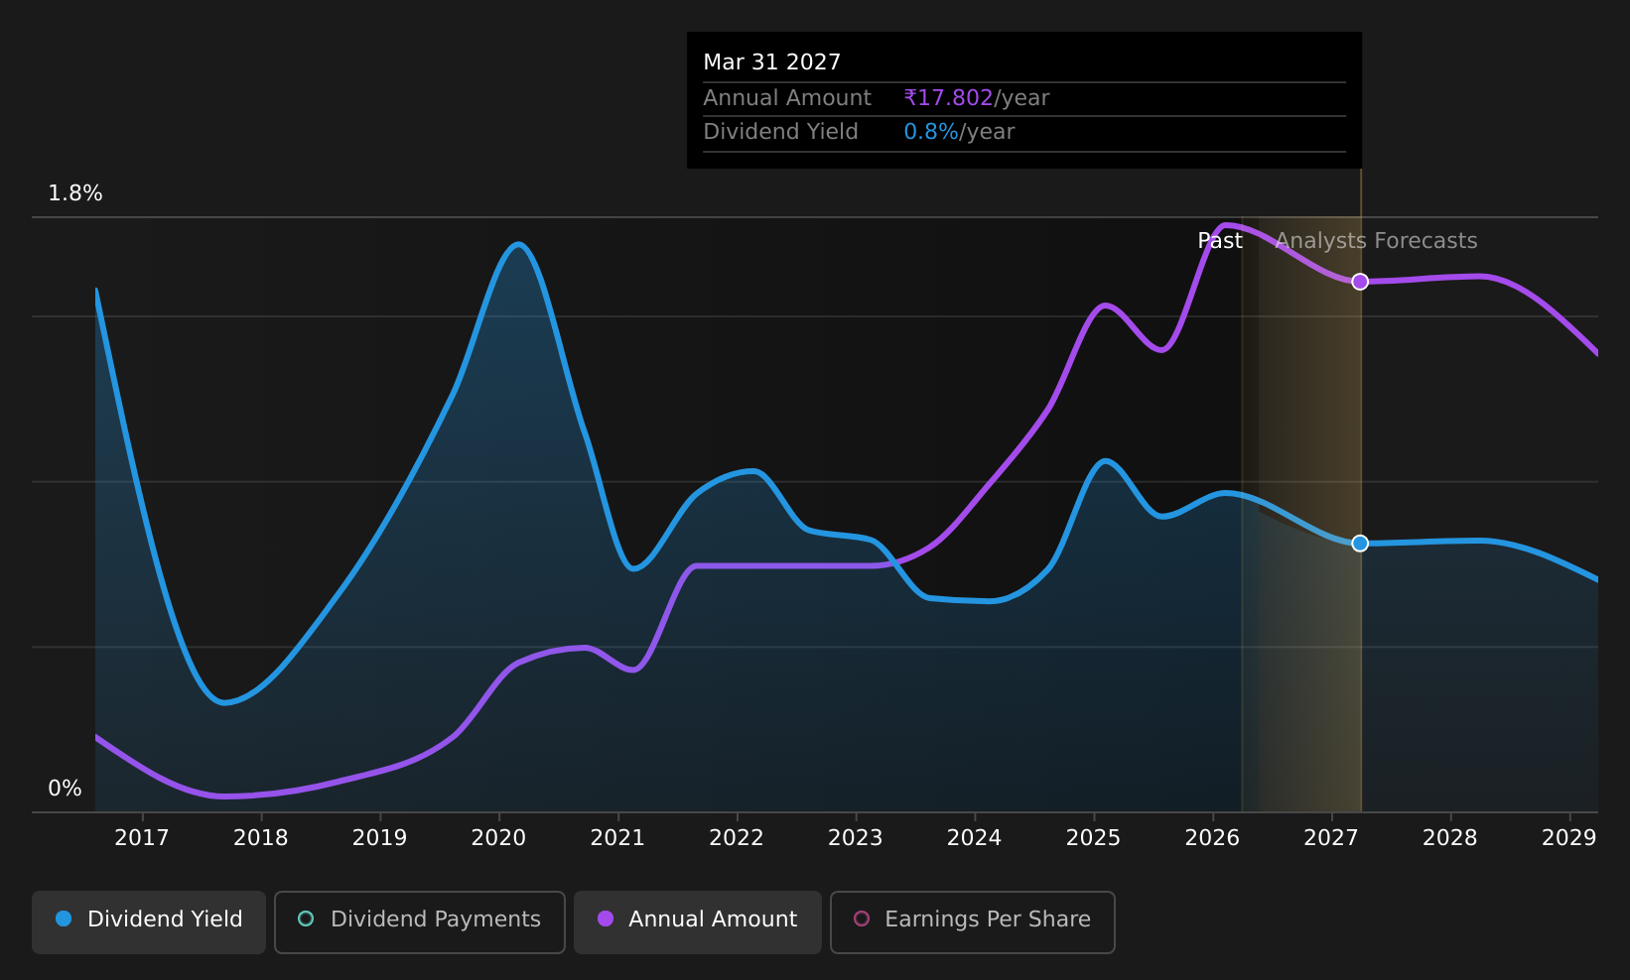Click the 2028 x-axis label
Image resolution: width=1630 pixels, height=980 pixels.
[x=1450, y=838]
